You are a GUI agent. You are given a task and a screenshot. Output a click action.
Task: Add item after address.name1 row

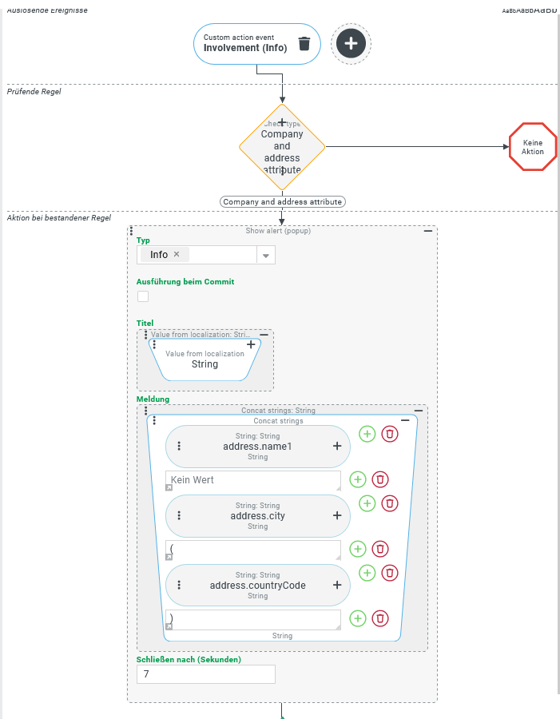(x=367, y=434)
